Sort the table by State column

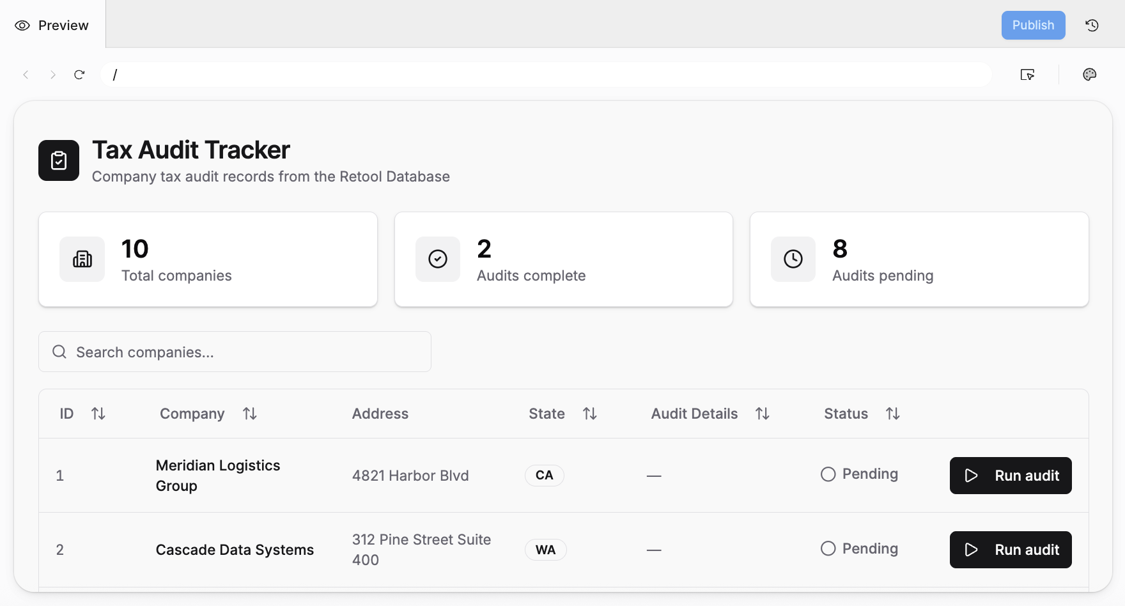point(590,414)
